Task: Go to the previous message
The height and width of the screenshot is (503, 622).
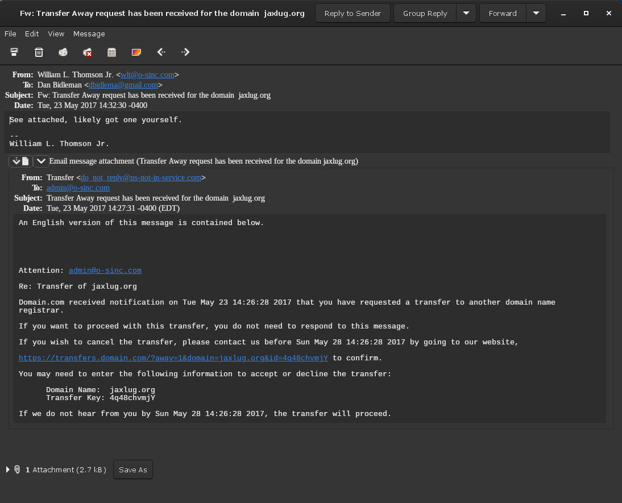Action: (161, 52)
